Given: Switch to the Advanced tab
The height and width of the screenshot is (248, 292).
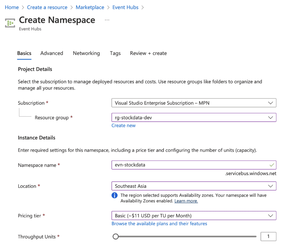Looking at the screenshot, I should (x=52, y=53).
